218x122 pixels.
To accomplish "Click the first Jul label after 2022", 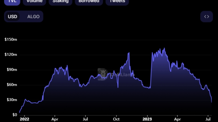I will (85, 119).
